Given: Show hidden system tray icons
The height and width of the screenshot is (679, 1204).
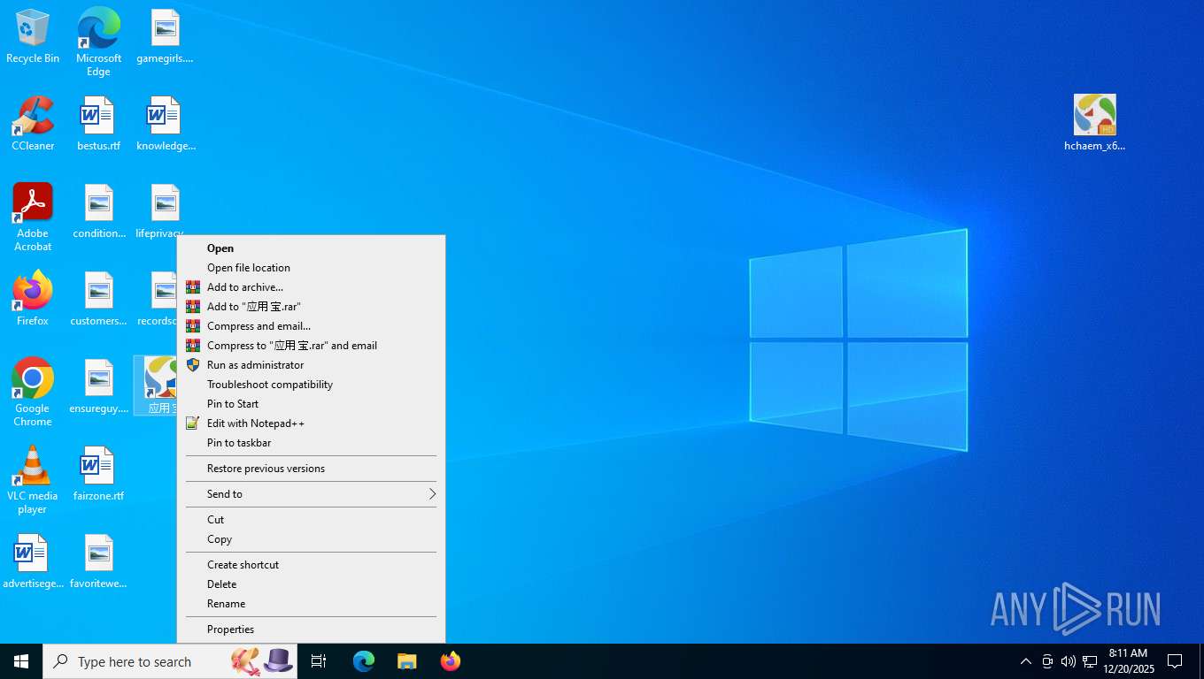Looking at the screenshot, I should coord(1025,661).
